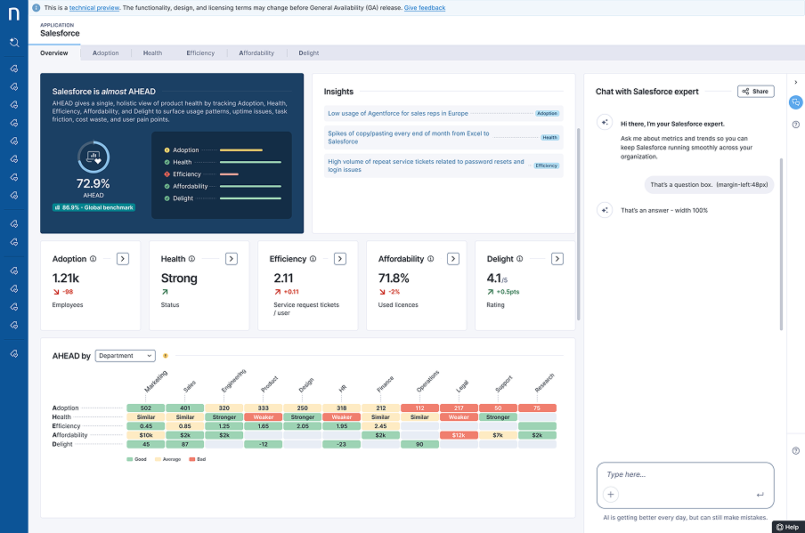Click the Help button at bottom right
Viewport: 805px width, 533px height.
[788, 527]
